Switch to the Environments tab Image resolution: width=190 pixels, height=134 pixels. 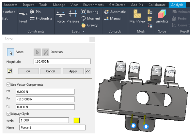(x=93, y=5)
